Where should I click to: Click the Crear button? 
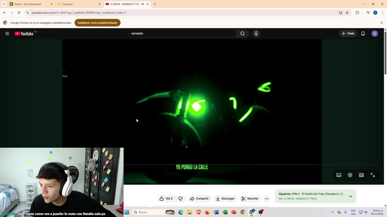click(348, 33)
